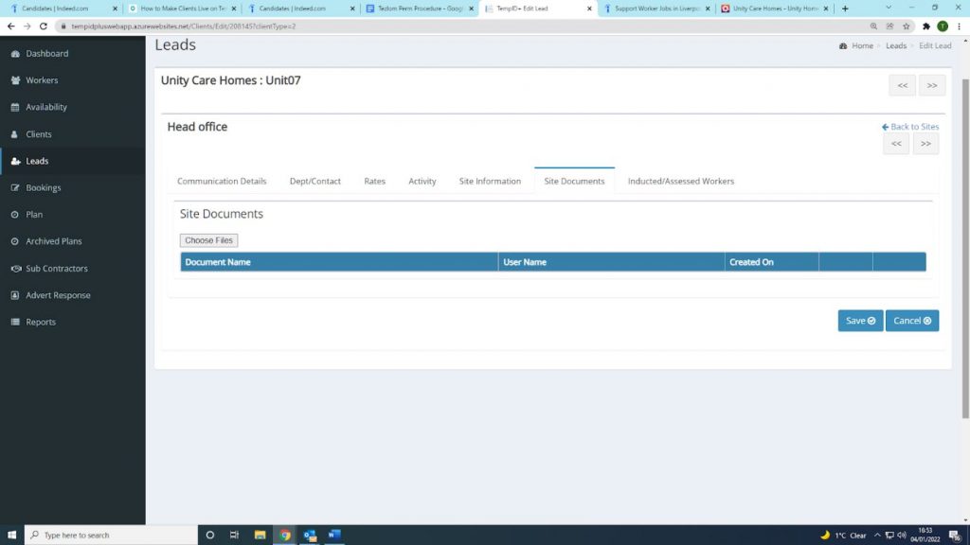970x545 pixels.
Task: Switch to the Communication Details tab
Action: click(222, 181)
